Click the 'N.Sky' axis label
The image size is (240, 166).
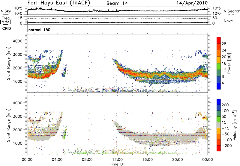[6, 11]
